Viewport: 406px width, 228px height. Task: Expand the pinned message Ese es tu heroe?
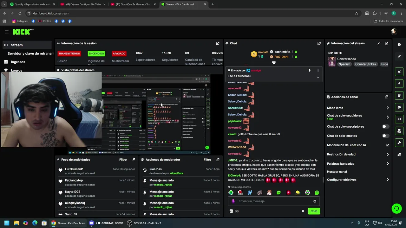pyautogui.click(x=318, y=77)
